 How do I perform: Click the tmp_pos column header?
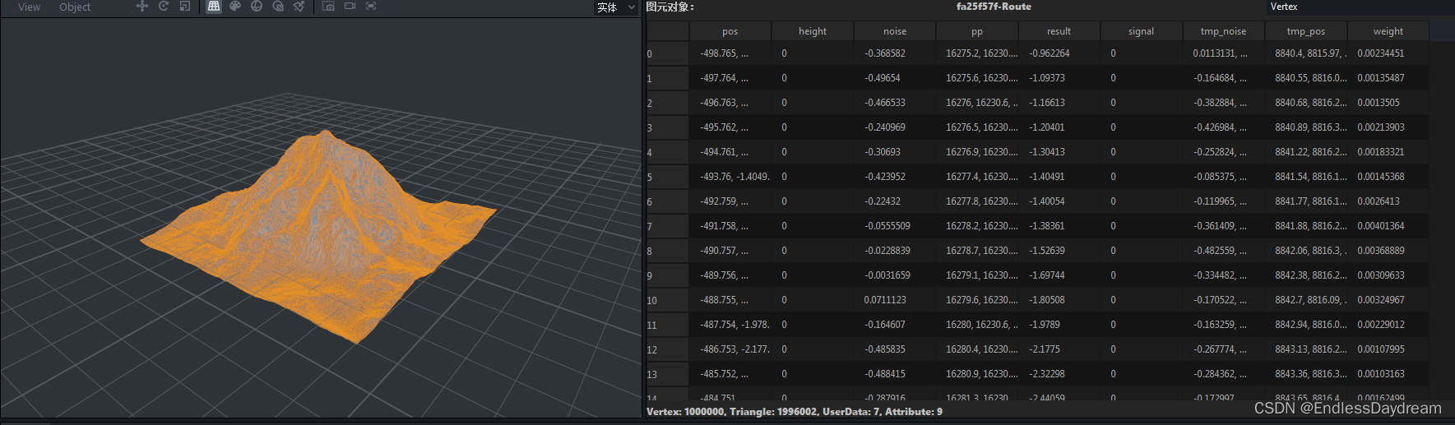pos(1306,31)
